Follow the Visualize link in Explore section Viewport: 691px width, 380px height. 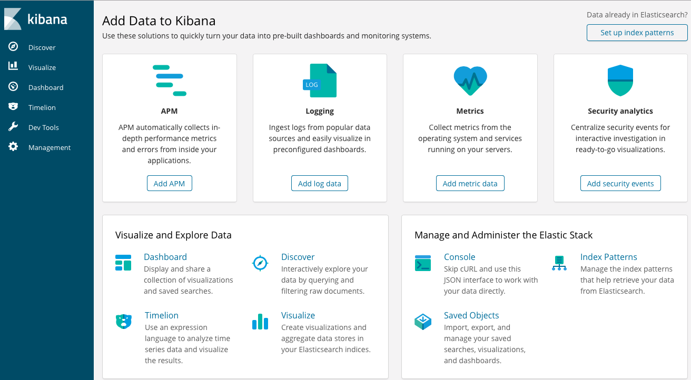pos(298,315)
